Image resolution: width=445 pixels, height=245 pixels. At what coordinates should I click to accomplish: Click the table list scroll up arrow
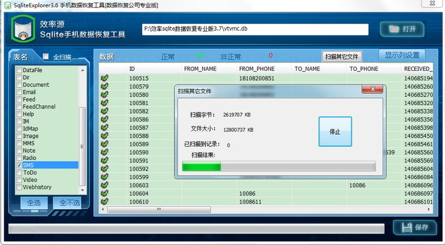(83, 70)
